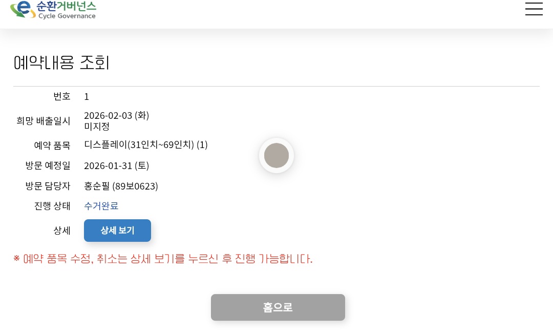Click the red 예약 품목 수정 notice text
Screen dimensions: 553x333
click(163, 259)
